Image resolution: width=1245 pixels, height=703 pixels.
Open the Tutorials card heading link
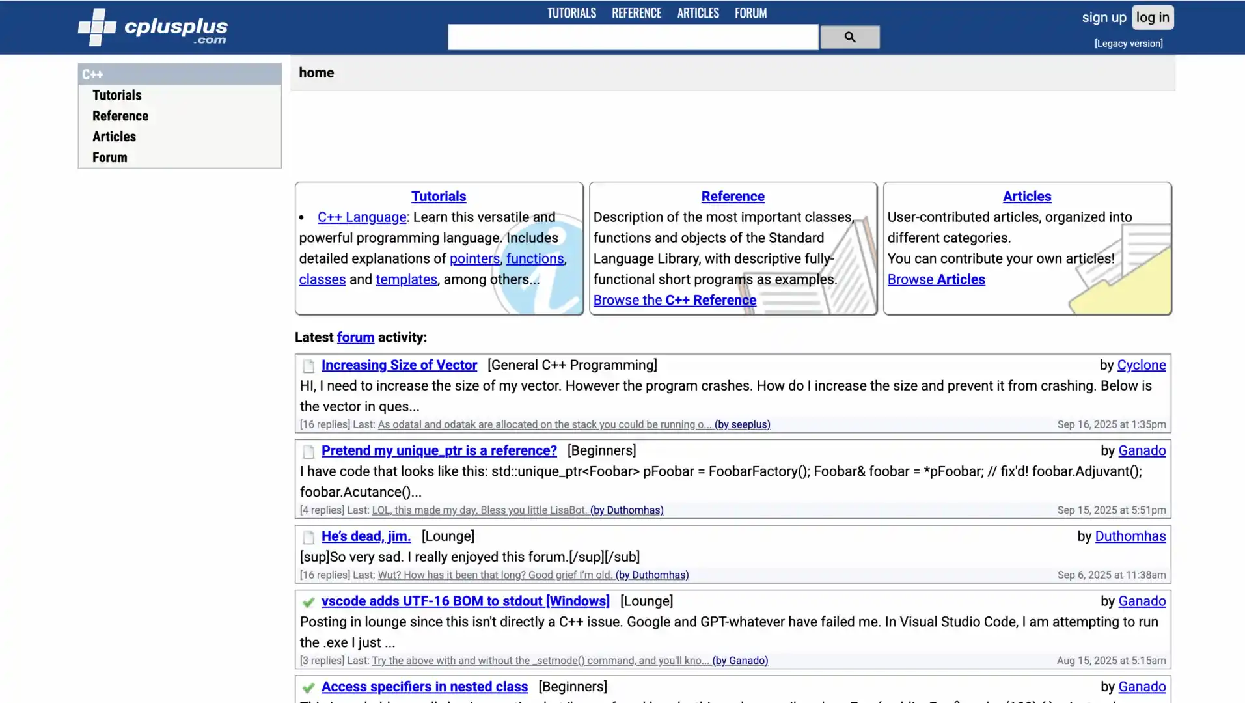coord(439,197)
